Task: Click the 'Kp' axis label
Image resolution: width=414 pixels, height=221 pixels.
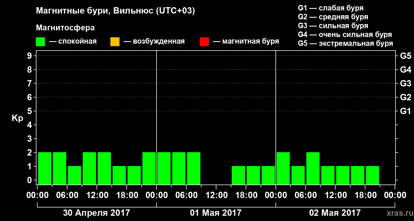Action: coord(17,118)
